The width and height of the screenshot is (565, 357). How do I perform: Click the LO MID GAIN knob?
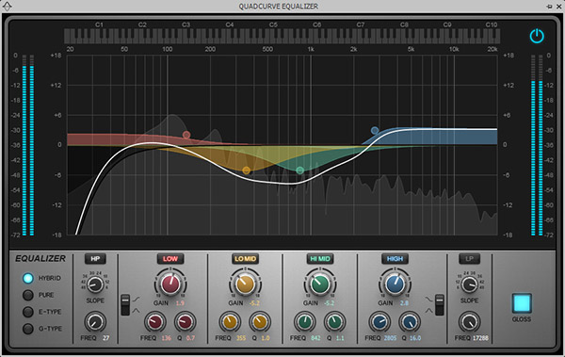[245, 284]
